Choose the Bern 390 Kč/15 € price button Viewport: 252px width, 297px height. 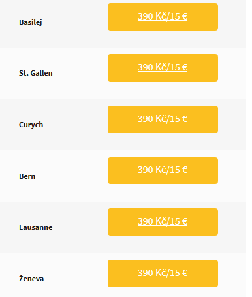163,170
